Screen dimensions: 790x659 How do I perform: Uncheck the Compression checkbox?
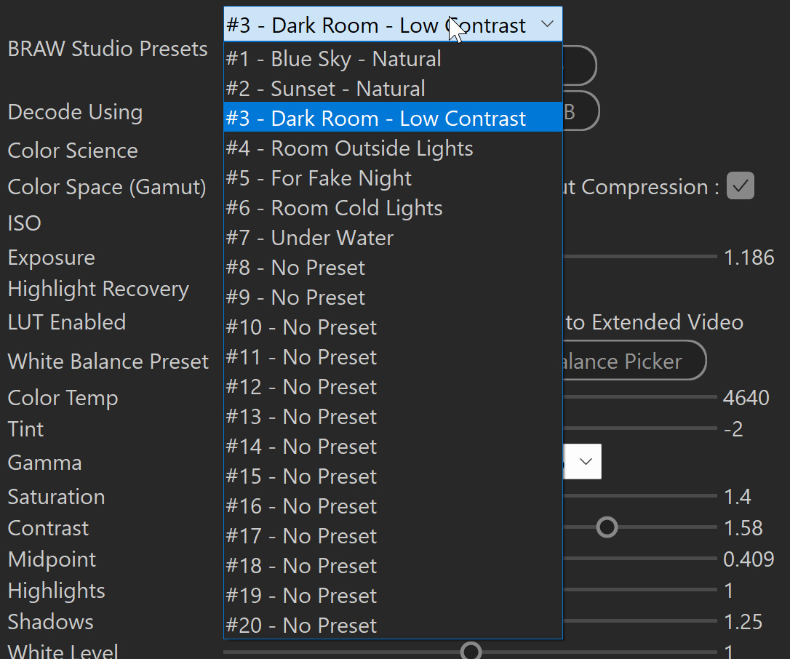click(741, 186)
